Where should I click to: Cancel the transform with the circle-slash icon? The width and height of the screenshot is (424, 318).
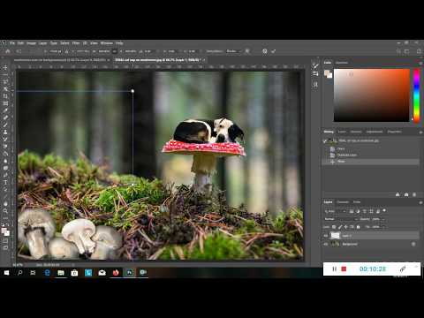(265, 51)
